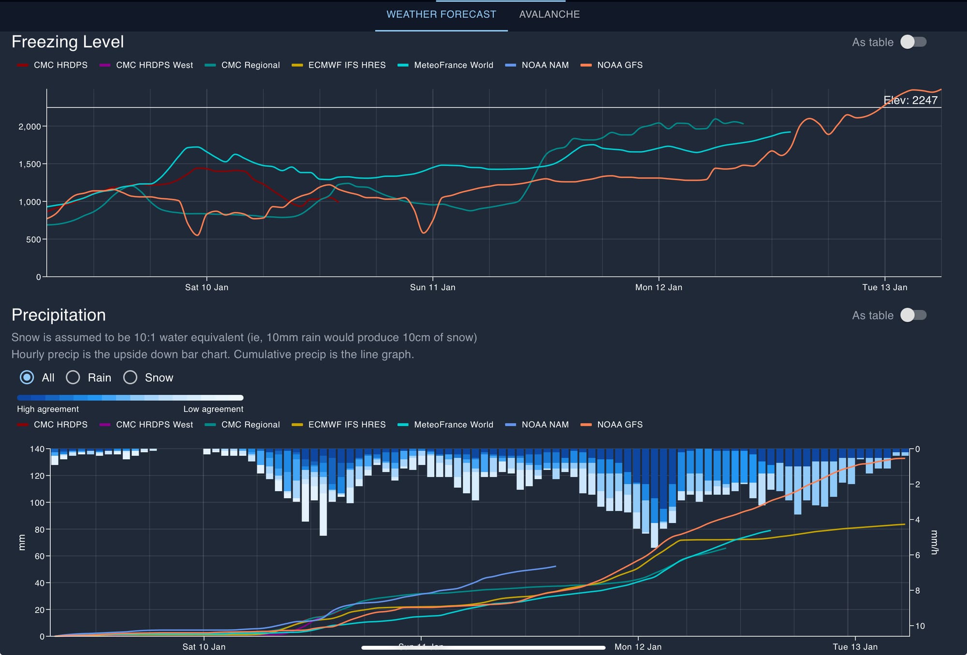The height and width of the screenshot is (655, 967).
Task: Enable Precipitation As table switch
Action: click(913, 315)
